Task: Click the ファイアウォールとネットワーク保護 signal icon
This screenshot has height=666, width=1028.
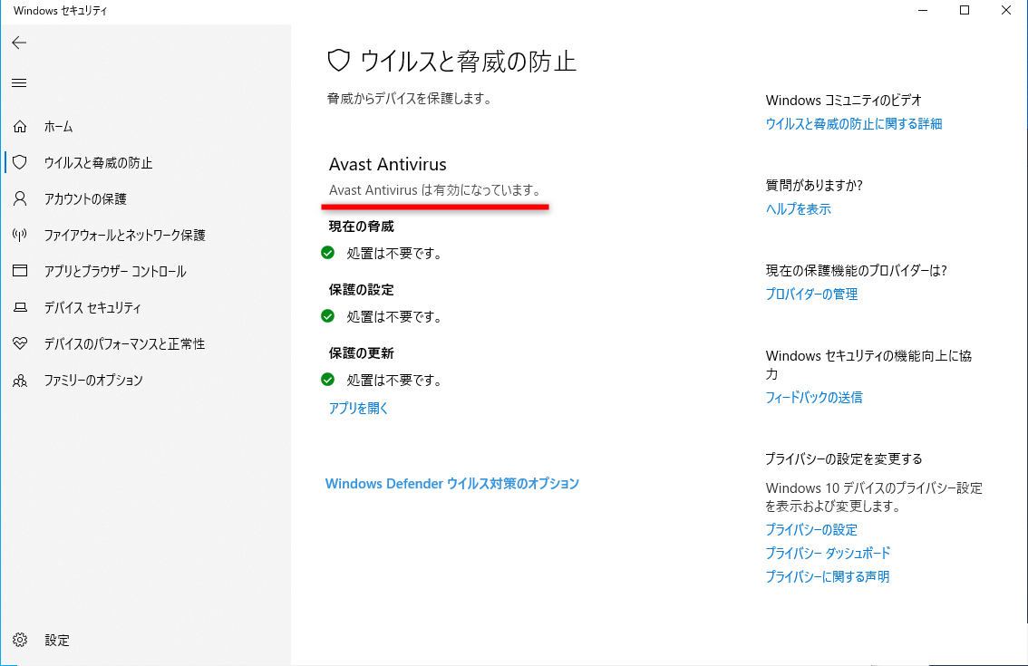Action: (x=18, y=236)
